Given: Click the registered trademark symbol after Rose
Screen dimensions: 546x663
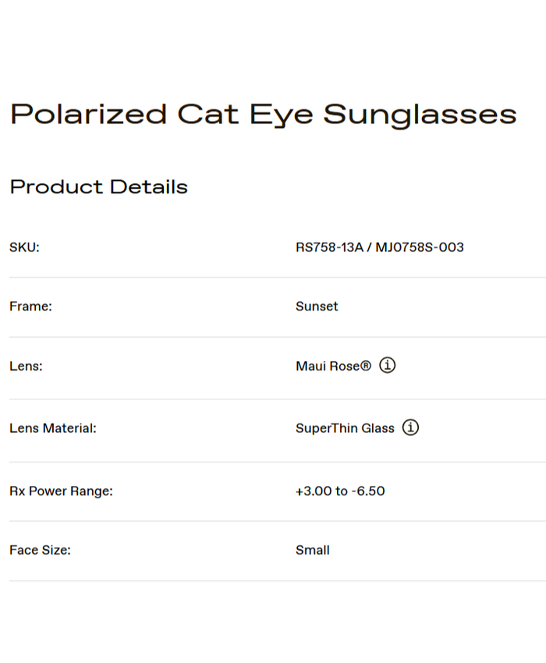Looking at the screenshot, I should 366,365.
